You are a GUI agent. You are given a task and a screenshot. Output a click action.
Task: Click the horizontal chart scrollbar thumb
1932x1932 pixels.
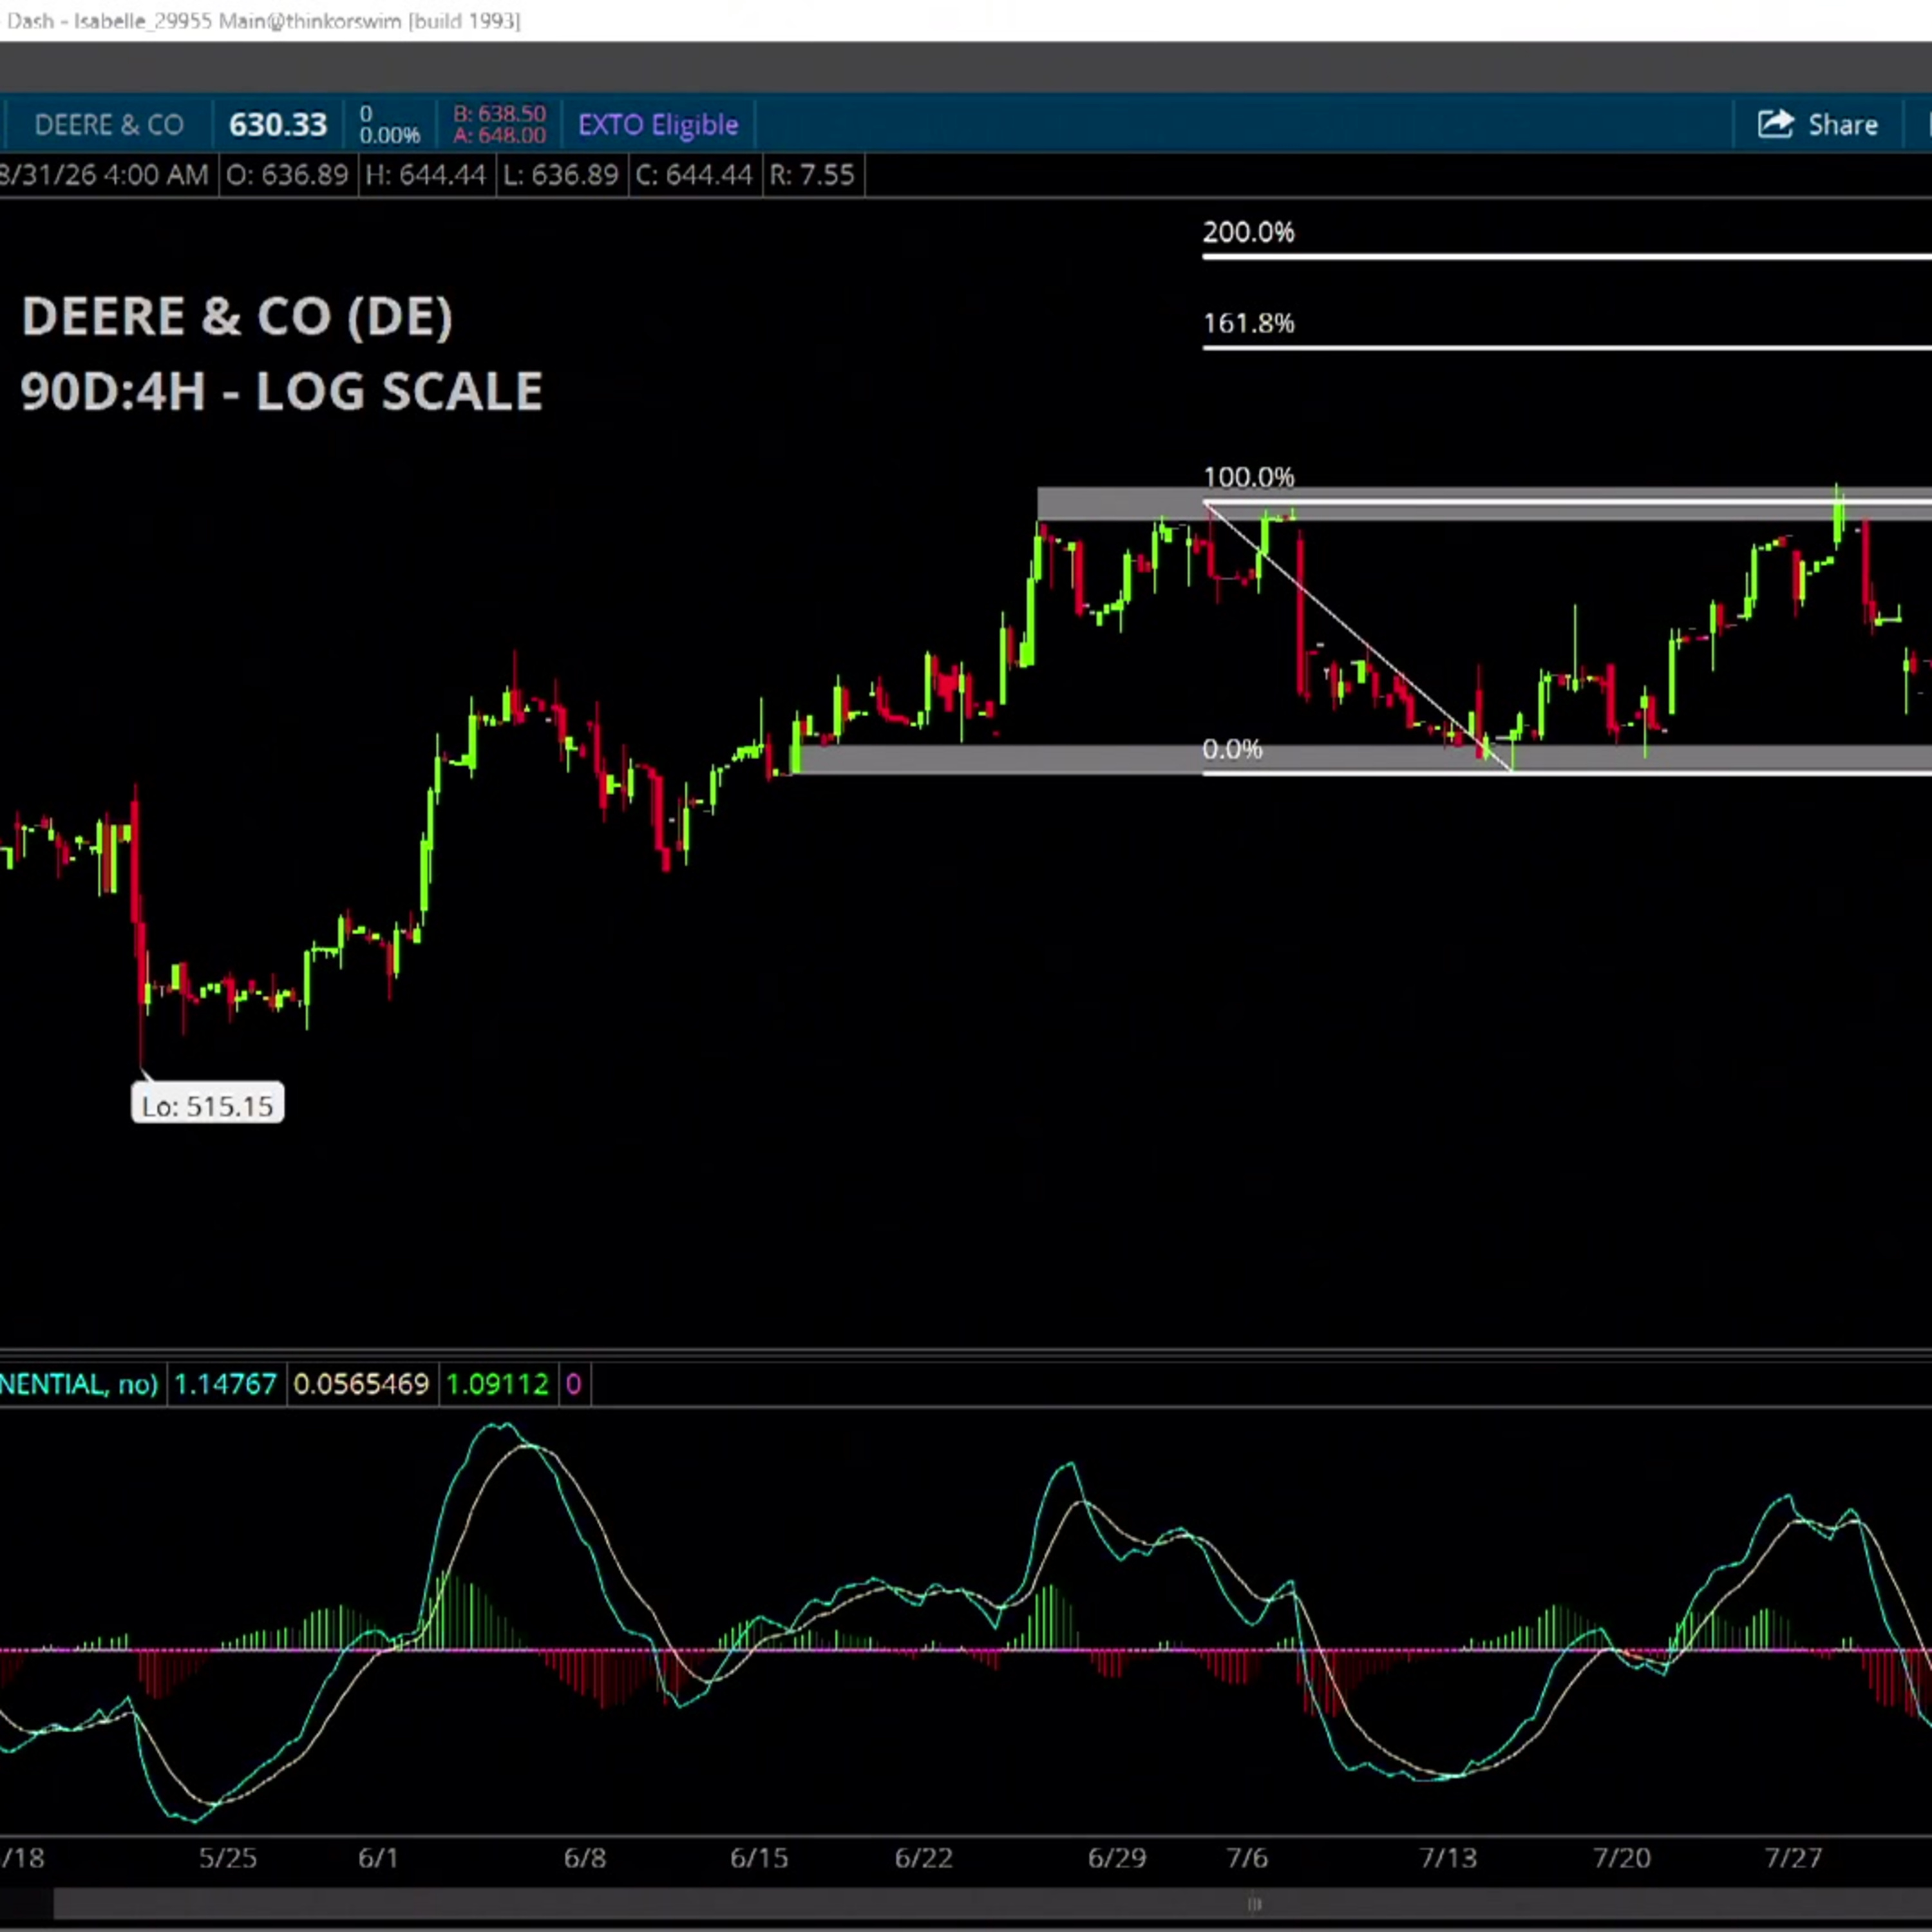pyautogui.click(x=992, y=1904)
